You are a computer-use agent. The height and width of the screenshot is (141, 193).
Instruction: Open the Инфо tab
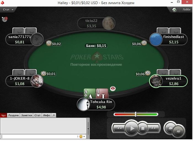pyautogui.click(x=47, y=115)
